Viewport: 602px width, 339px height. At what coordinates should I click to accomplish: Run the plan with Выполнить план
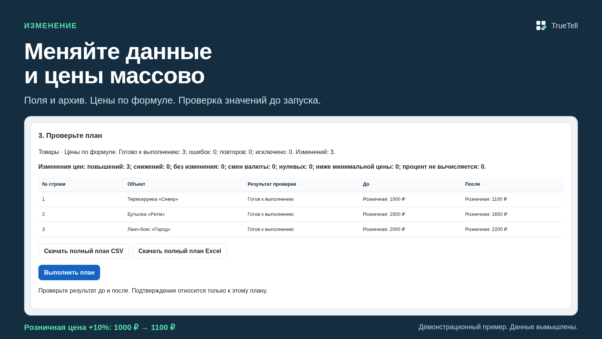(69, 273)
